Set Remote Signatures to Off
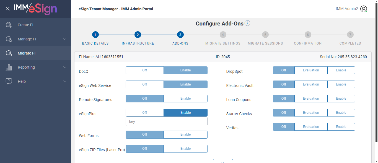 coord(145,99)
